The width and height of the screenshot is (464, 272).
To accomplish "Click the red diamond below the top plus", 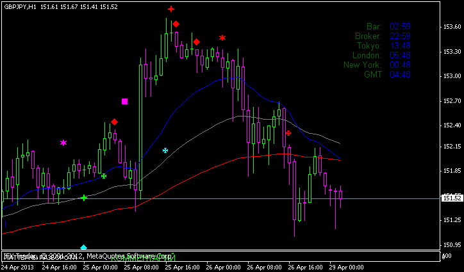I will coord(176,24).
